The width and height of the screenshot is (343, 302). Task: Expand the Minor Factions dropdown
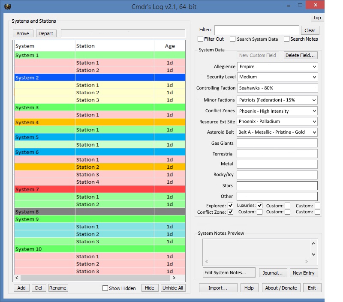pyautogui.click(x=277, y=100)
